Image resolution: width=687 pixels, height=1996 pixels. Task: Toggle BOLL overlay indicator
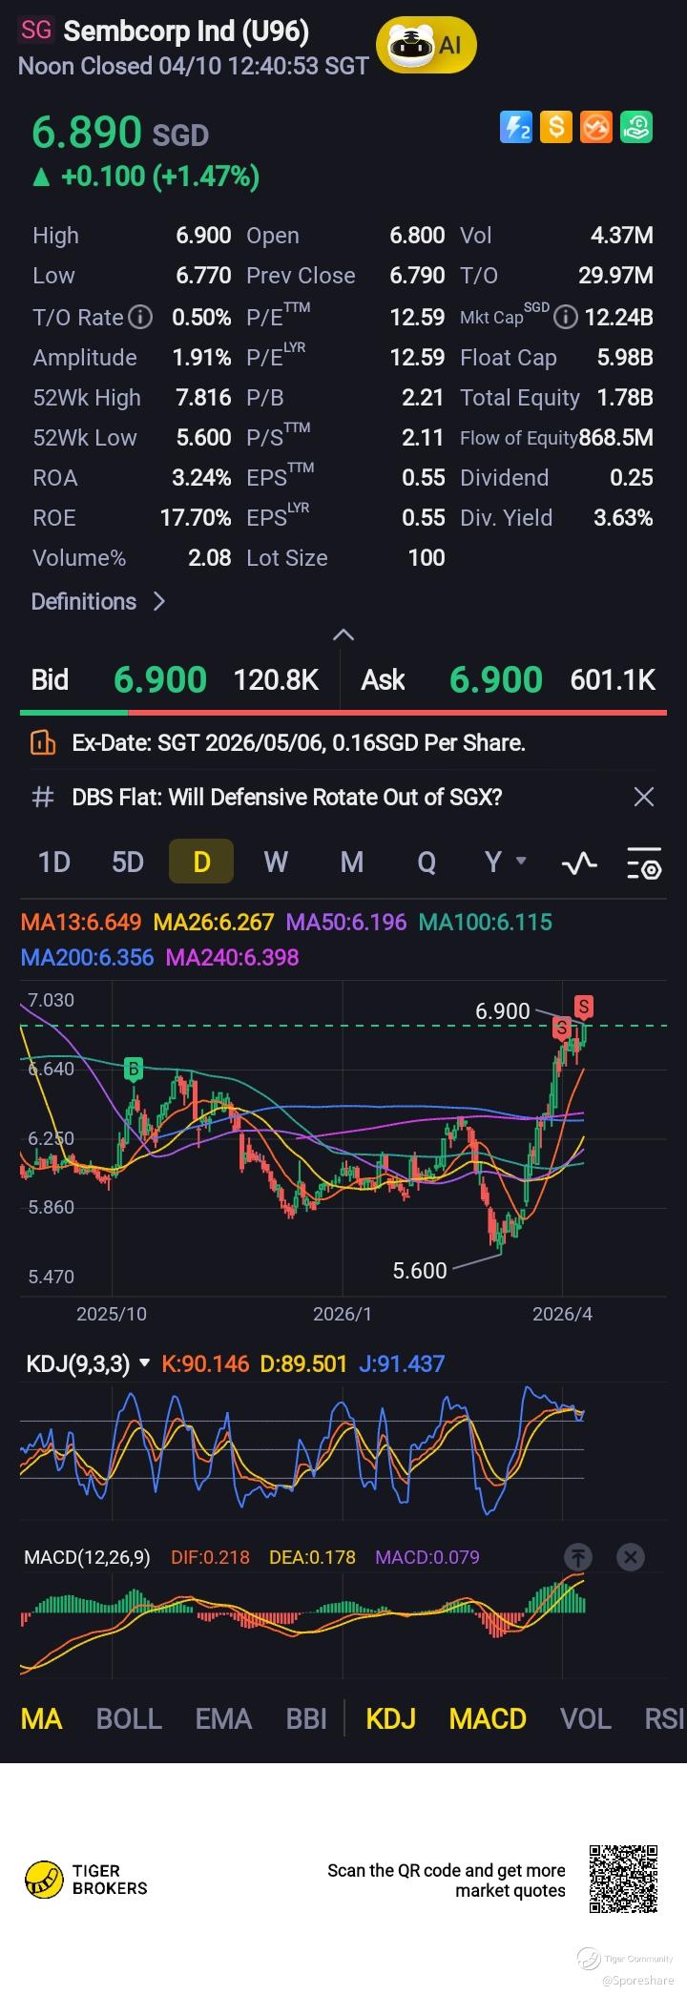click(129, 1718)
